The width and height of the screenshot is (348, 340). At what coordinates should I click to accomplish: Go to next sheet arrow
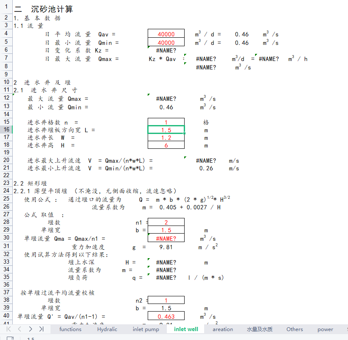(31, 329)
